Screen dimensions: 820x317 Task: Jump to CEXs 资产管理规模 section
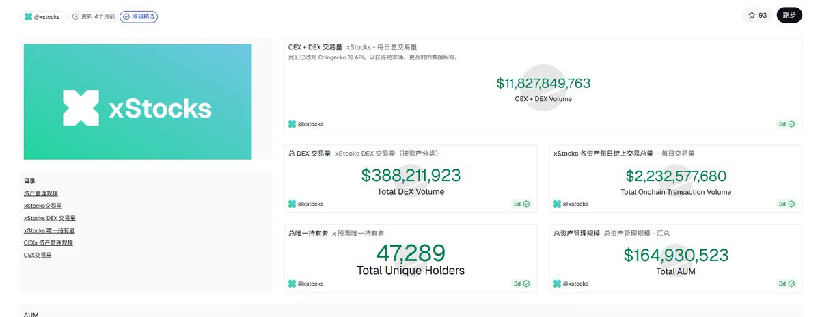click(49, 243)
